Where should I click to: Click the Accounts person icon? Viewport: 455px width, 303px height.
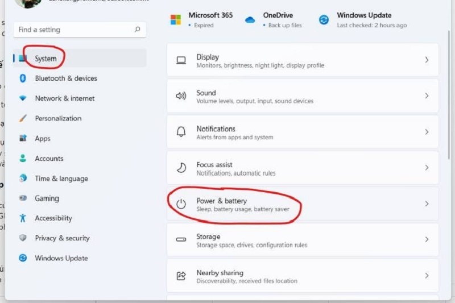[x=23, y=158]
